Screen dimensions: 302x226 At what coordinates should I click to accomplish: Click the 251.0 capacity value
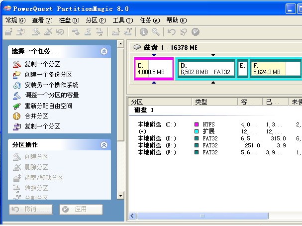pos(252,145)
